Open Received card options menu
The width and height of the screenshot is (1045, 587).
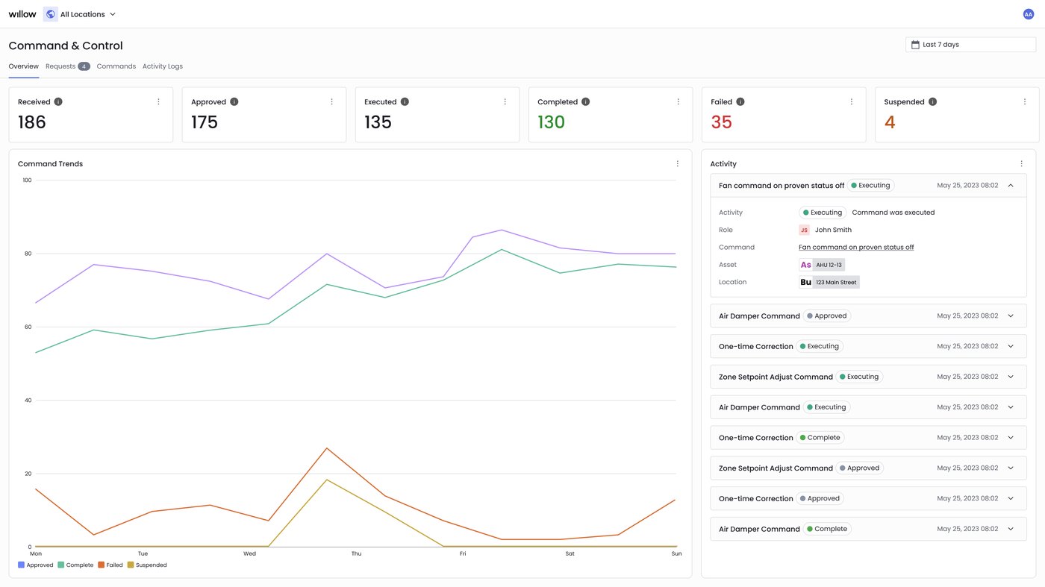158,101
